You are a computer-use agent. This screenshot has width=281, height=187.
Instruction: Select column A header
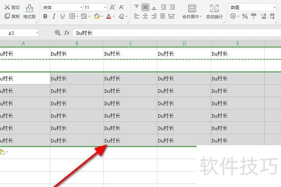click(25, 43)
